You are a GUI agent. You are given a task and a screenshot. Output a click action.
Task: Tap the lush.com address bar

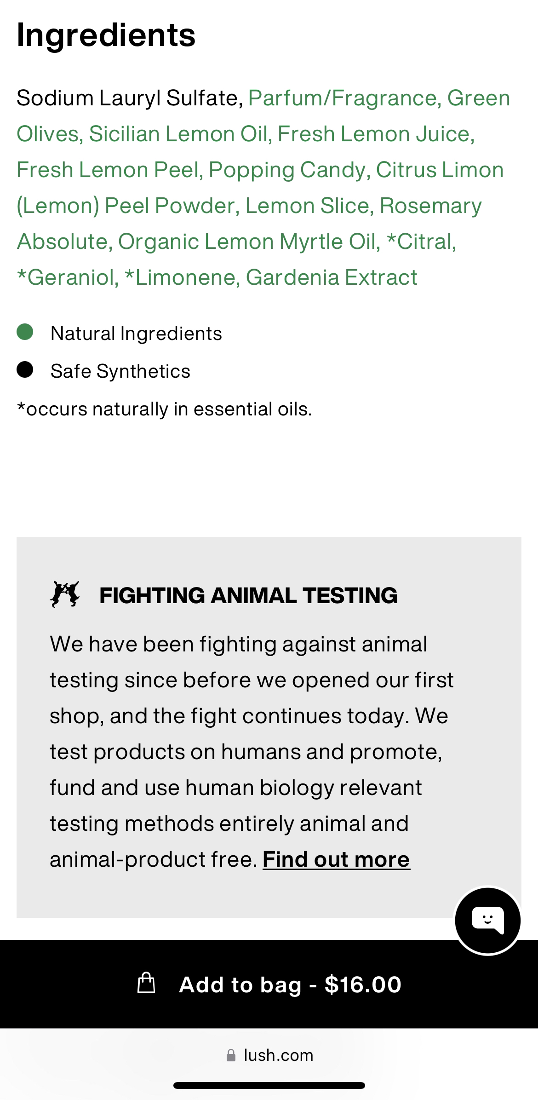point(278,1055)
